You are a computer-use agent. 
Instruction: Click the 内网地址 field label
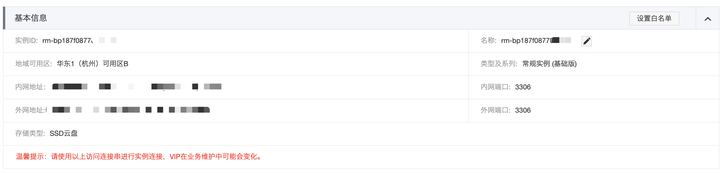[x=30, y=87]
